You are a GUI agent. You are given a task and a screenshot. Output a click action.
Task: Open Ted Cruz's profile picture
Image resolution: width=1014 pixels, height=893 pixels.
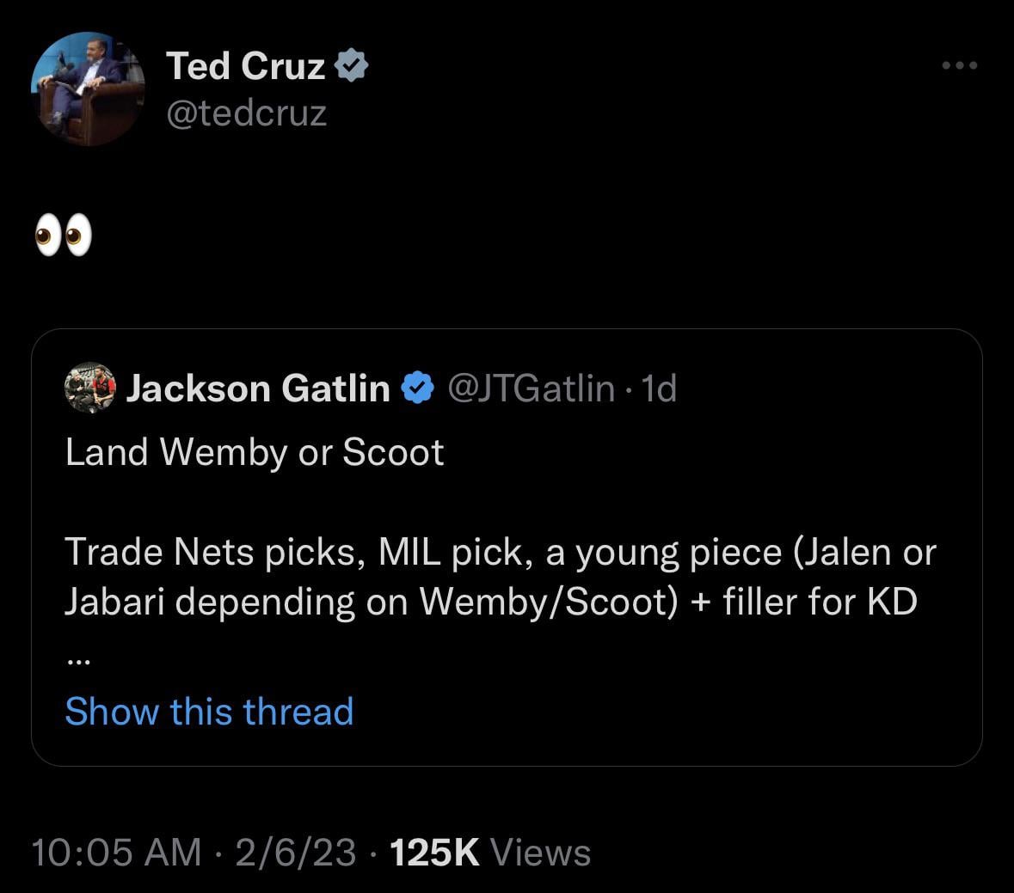point(88,89)
